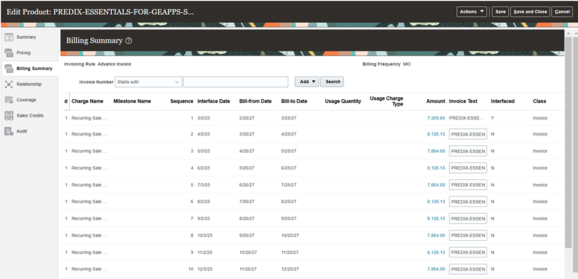Open the Sales Credits tab
The image size is (578, 279).
point(29,115)
